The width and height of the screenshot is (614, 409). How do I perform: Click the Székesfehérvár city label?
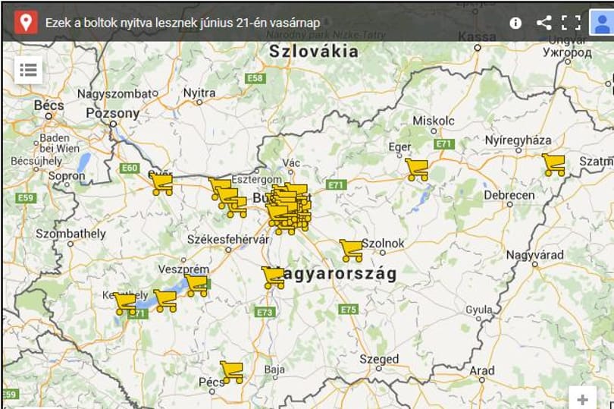tap(228, 239)
